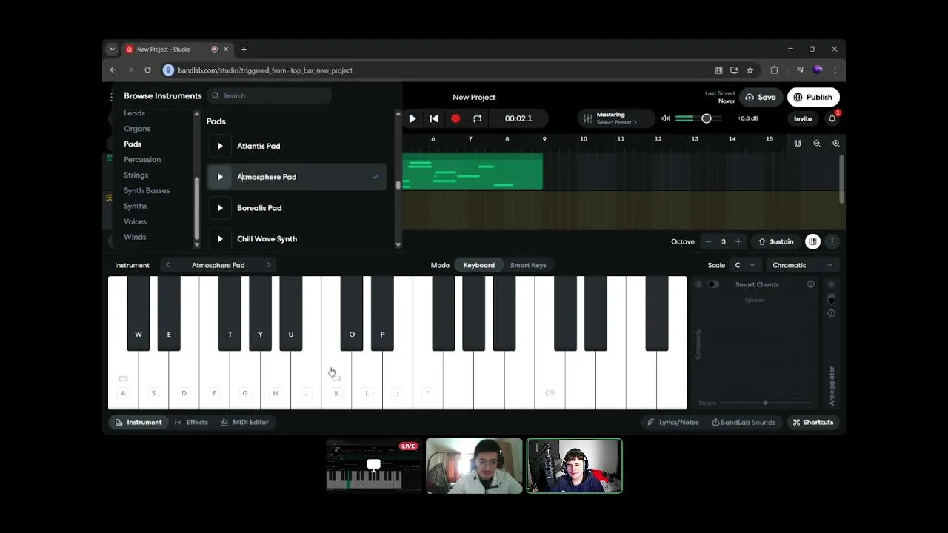The height and width of the screenshot is (533, 948).
Task: Open Synths instrument category
Action: pyautogui.click(x=135, y=206)
